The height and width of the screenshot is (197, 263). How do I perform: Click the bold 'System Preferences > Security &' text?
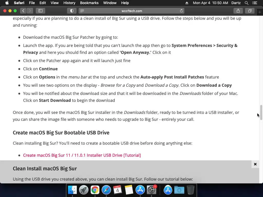coord(204,45)
